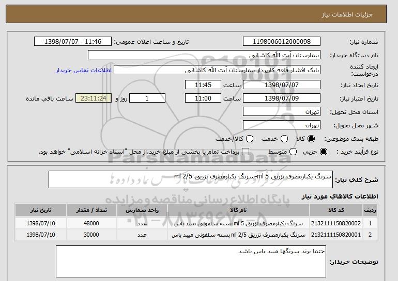Image resolution: width=398 pixels, height=281 pixels.
Task: Click the نام کالا column header
Action: 238,210
